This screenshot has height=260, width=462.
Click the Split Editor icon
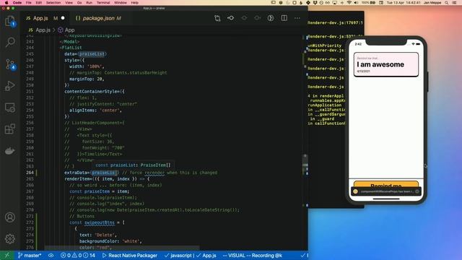pyautogui.click(x=284, y=18)
